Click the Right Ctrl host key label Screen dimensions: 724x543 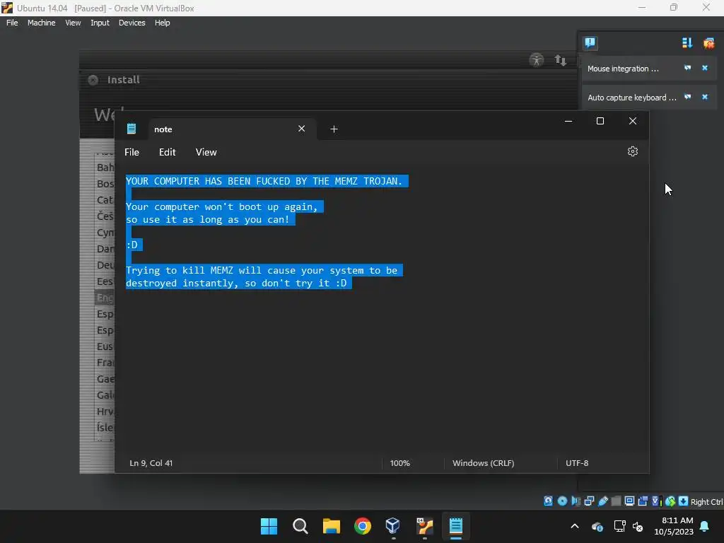click(x=707, y=502)
